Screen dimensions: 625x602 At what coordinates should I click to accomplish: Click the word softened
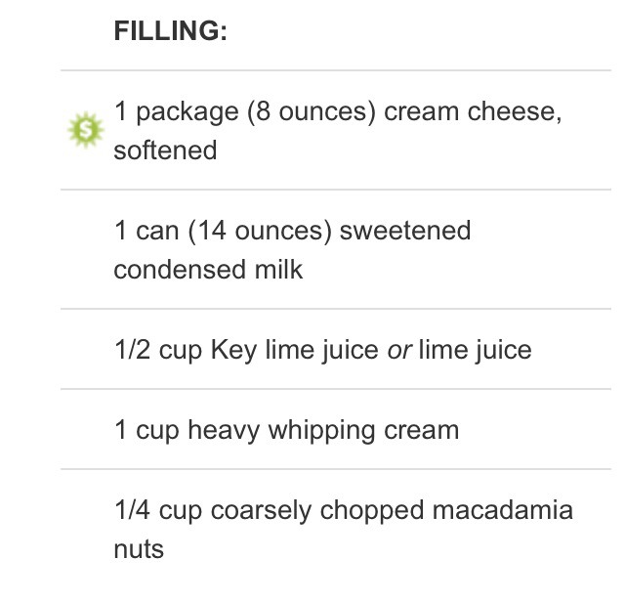coord(165,150)
